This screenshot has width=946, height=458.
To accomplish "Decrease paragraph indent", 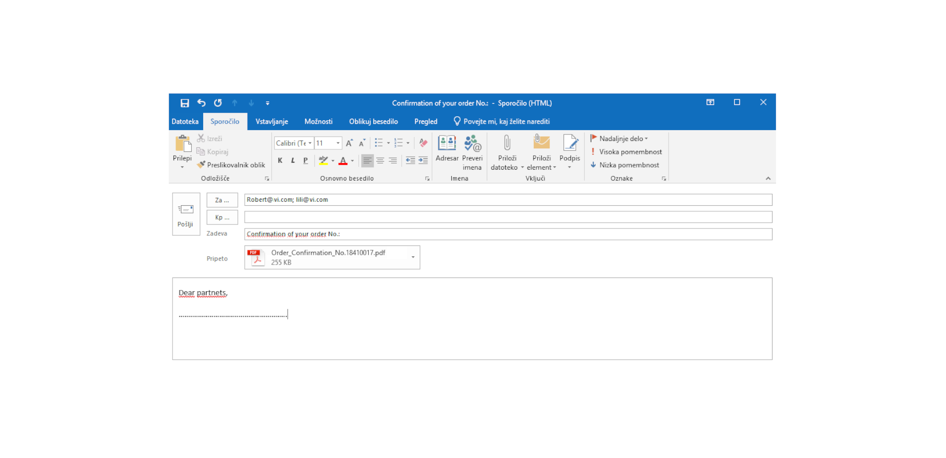I will [x=410, y=160].
